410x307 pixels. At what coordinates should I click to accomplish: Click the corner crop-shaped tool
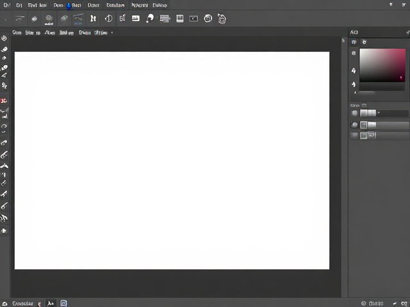pyautogui.click(x=4, y=175)
